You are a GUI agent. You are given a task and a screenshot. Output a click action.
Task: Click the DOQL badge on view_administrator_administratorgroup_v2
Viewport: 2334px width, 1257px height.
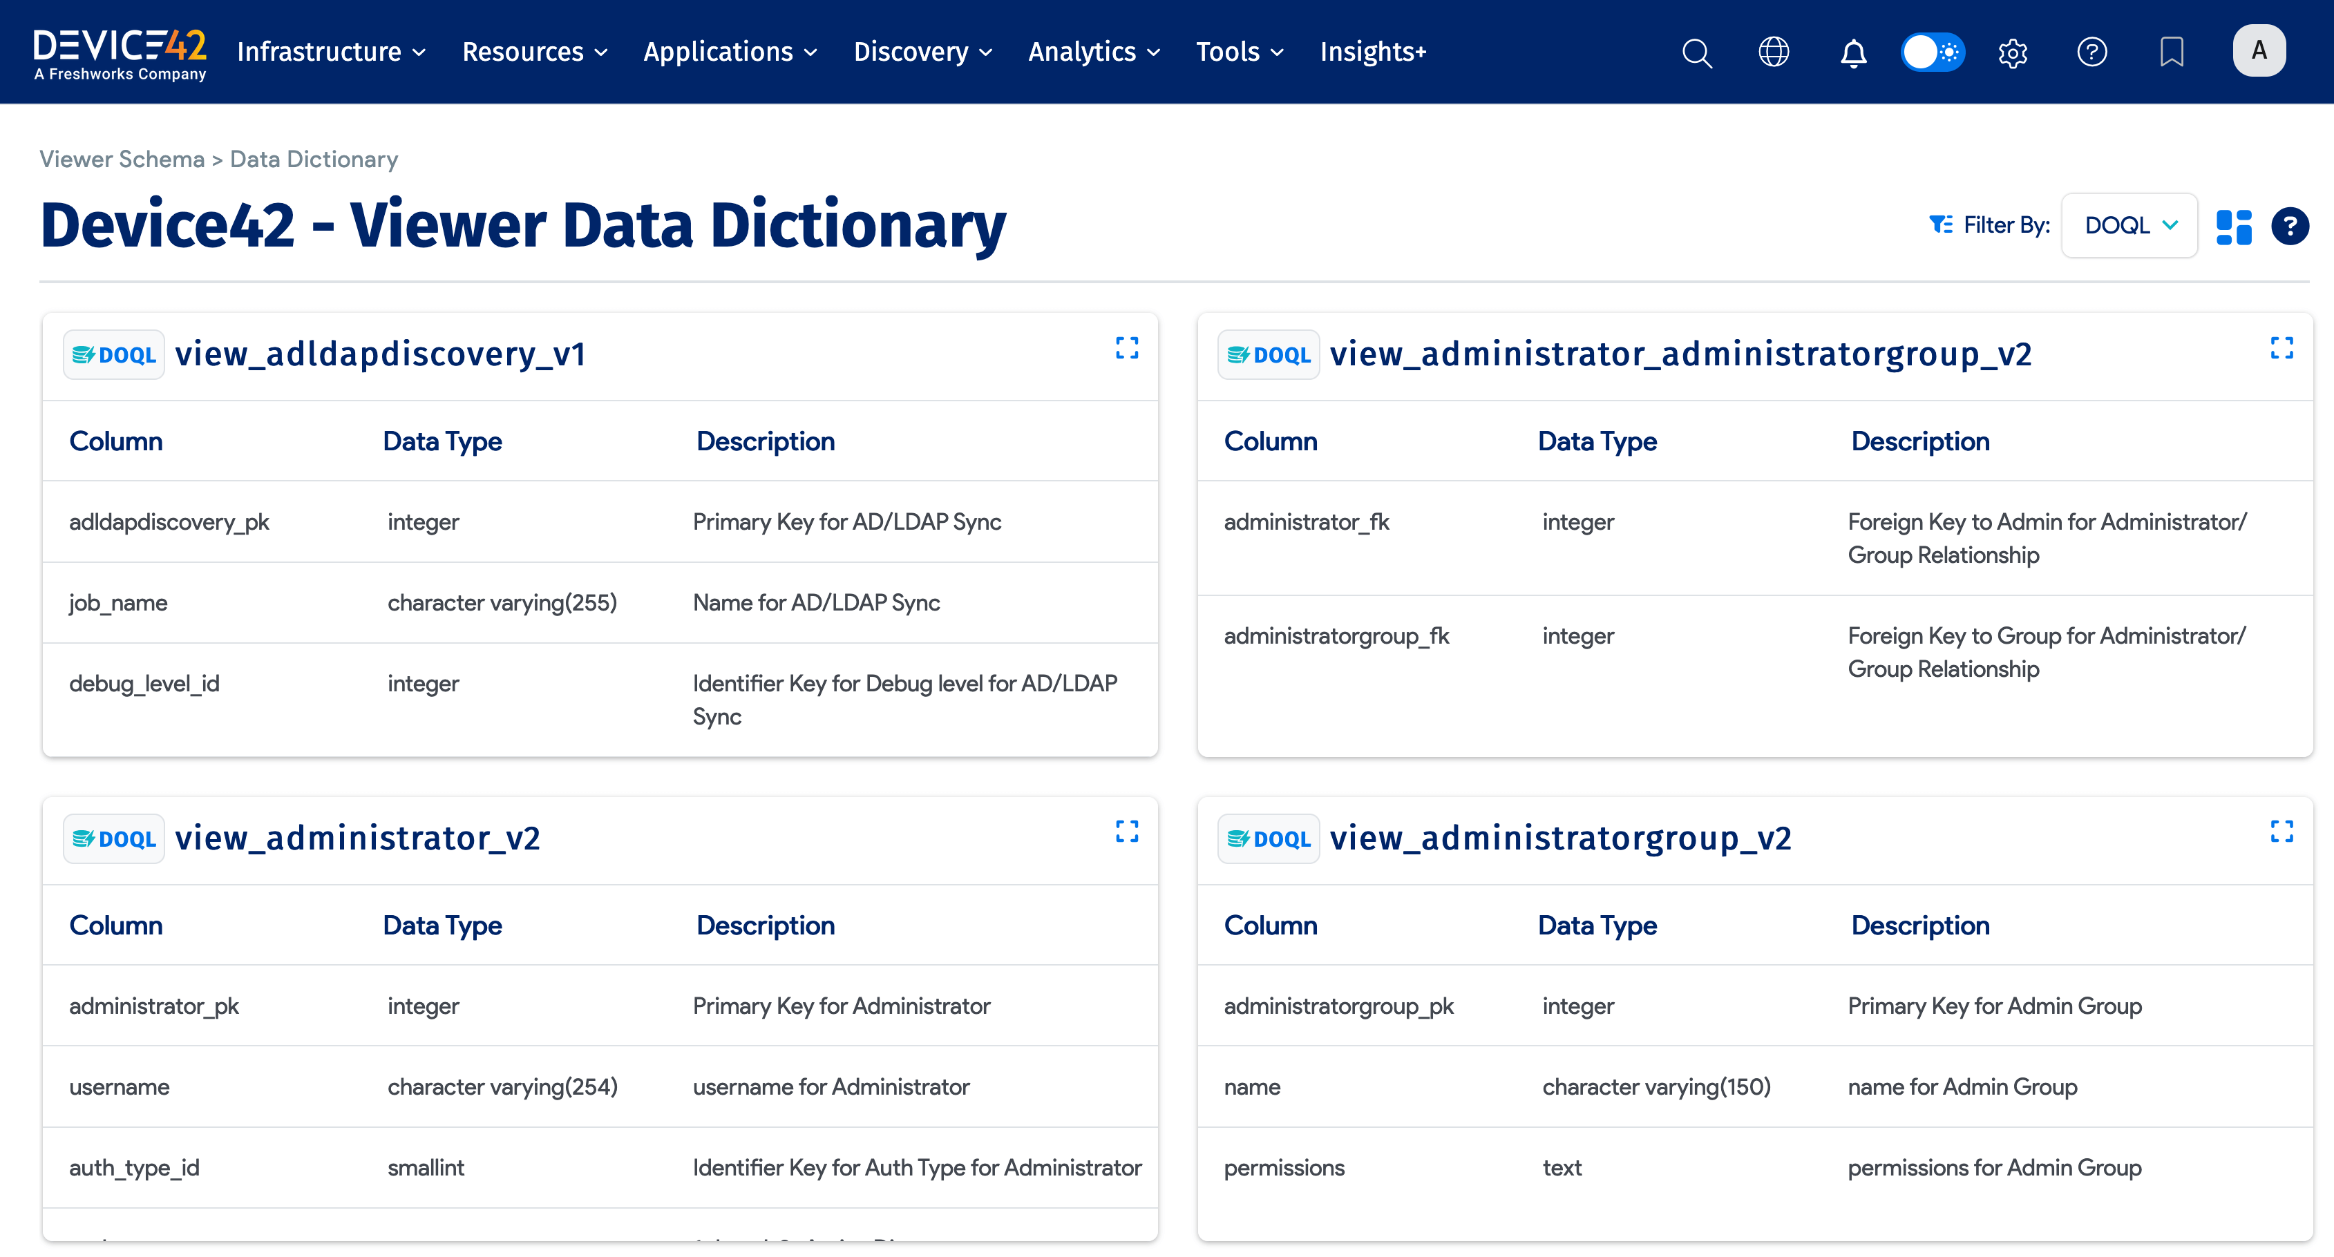(1269, 355)
